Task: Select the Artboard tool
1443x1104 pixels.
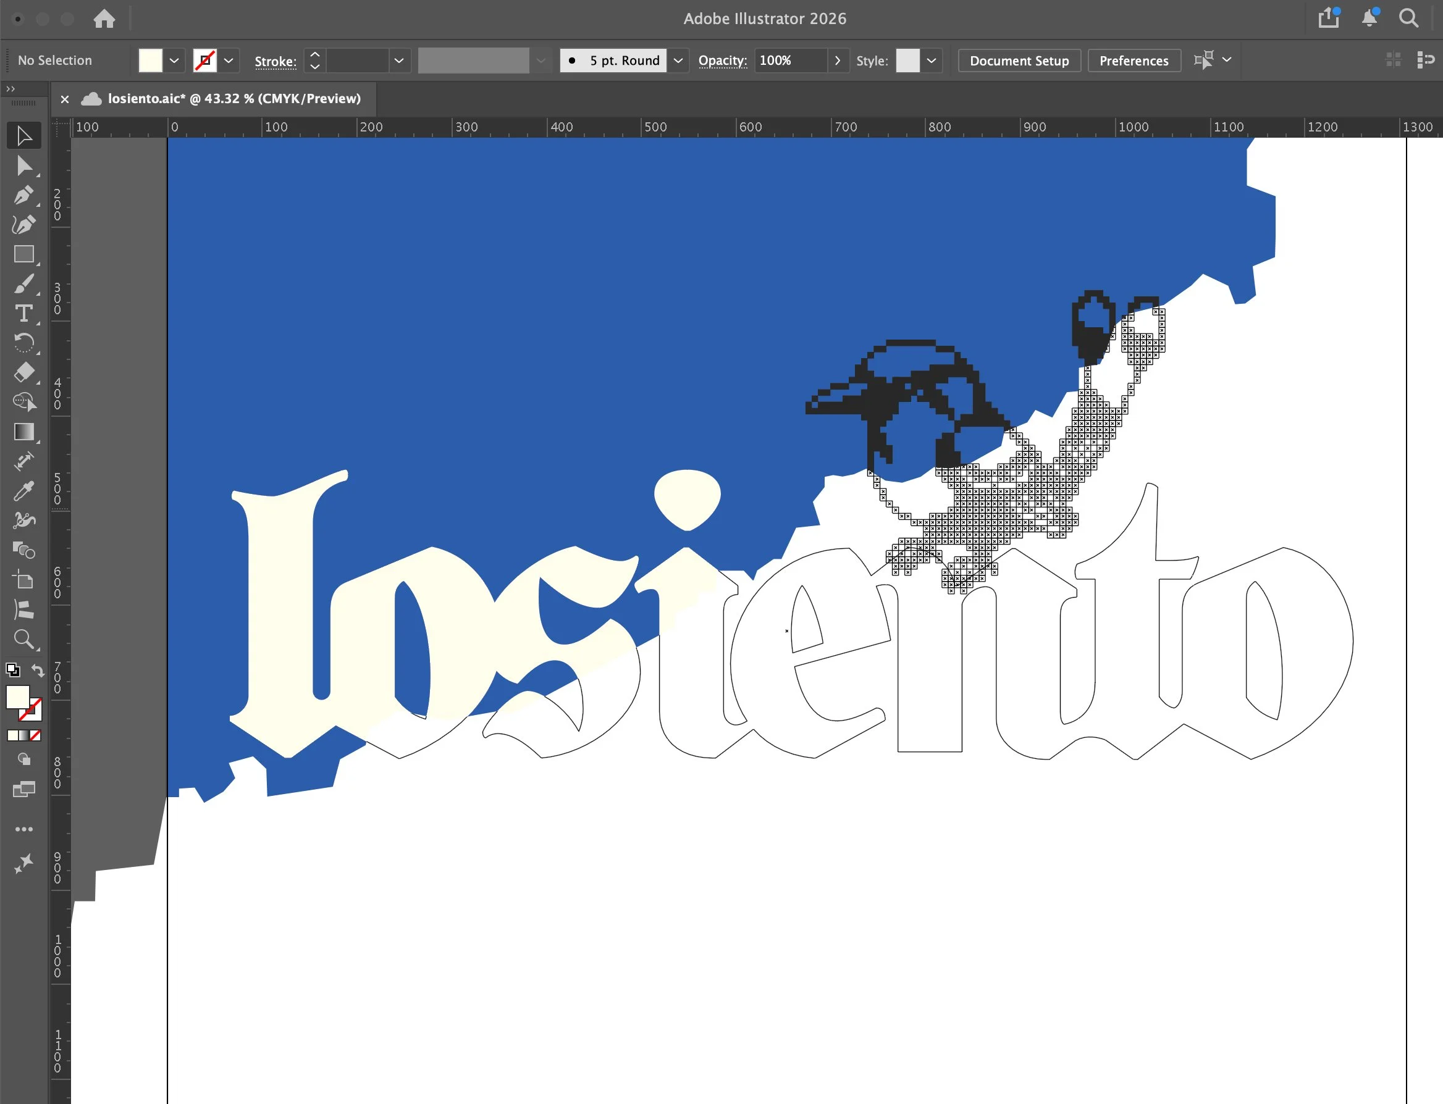Action: coord(23,580)
